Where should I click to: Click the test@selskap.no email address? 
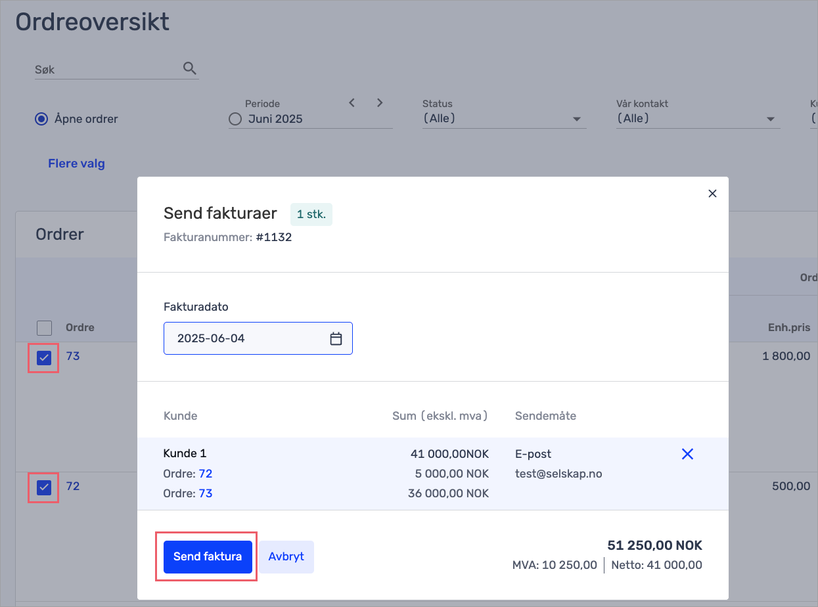point(558,474)
